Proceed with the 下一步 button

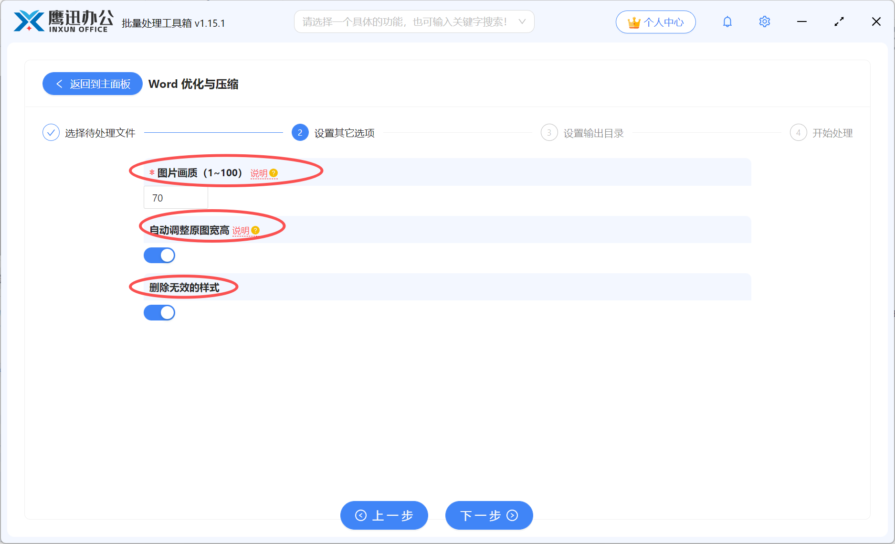489,515
